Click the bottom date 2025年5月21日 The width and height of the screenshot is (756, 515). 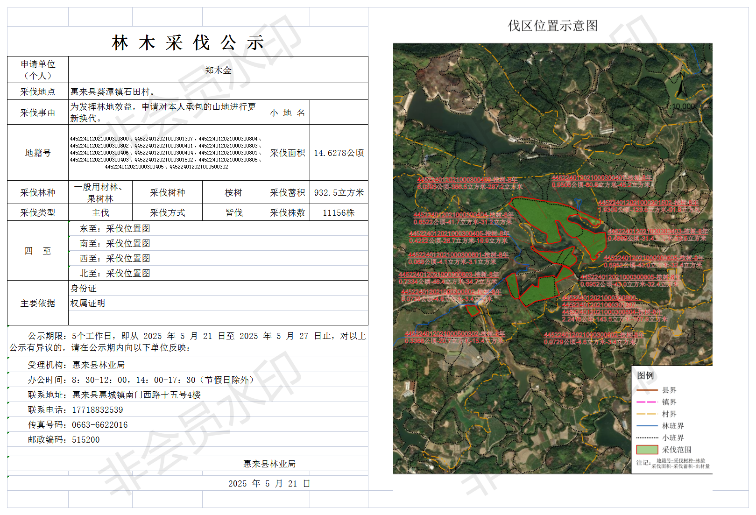pyautogui.click(x=269, y=483)
